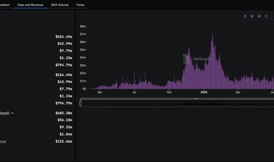Open the Fees and Revenue tab
This screenshot has width=274, height=162.
pos(30,5)
